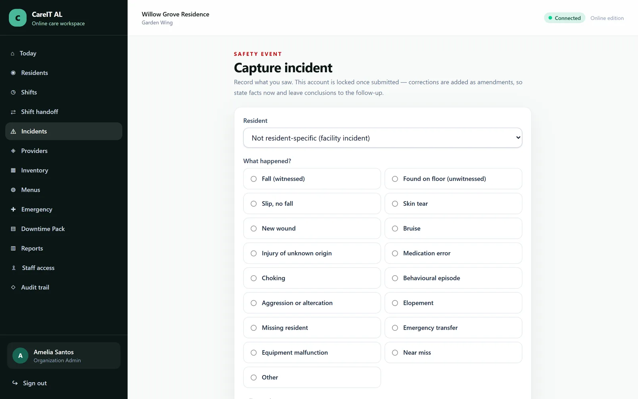The image size is (638, 399).
Task: Click the Menus circle icon
Action: click(13, 190)
